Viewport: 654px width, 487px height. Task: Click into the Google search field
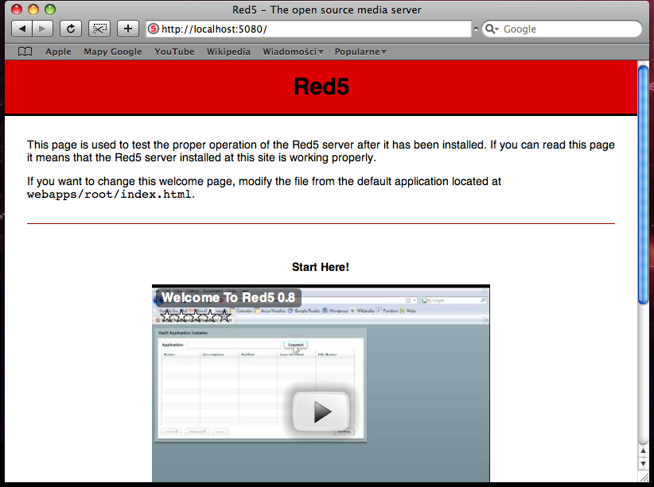pos(562,29)
